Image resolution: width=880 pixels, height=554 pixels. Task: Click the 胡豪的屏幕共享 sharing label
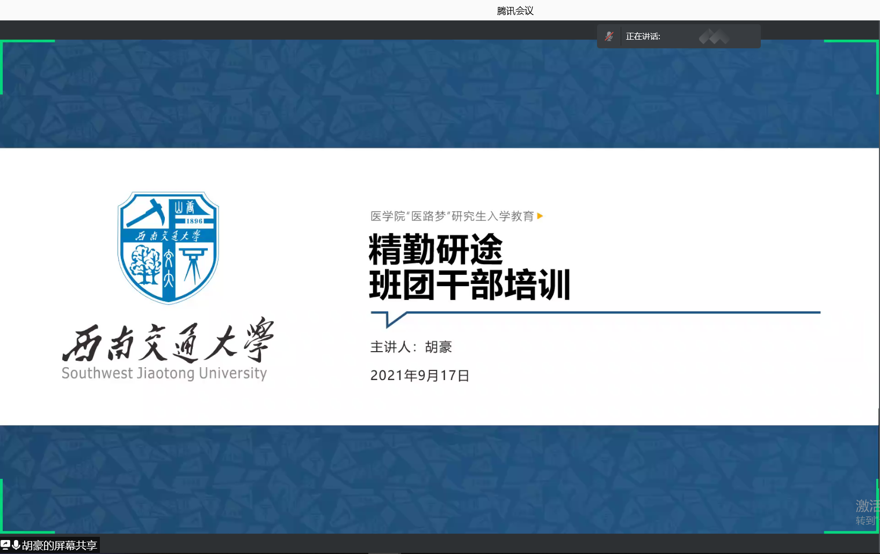click(x=59, y=545)
